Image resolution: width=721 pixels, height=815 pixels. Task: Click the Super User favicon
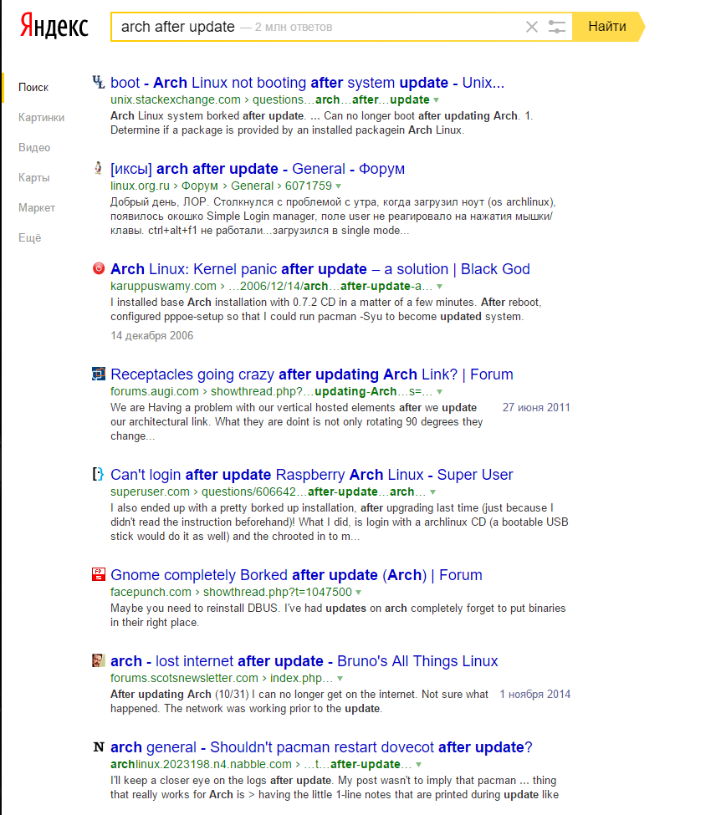(x=99, y=474)
